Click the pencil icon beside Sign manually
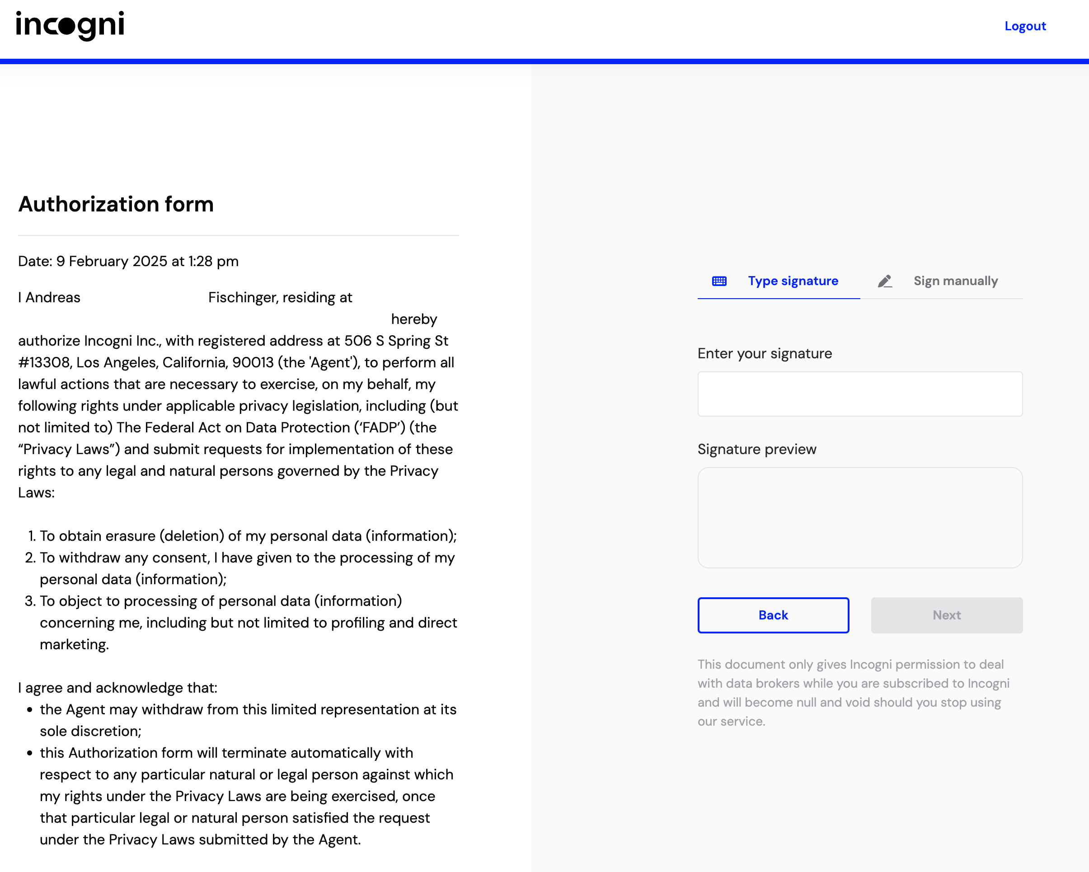Image resolution: width=1089 pixels, height=872 pixels. click(885, 281)
